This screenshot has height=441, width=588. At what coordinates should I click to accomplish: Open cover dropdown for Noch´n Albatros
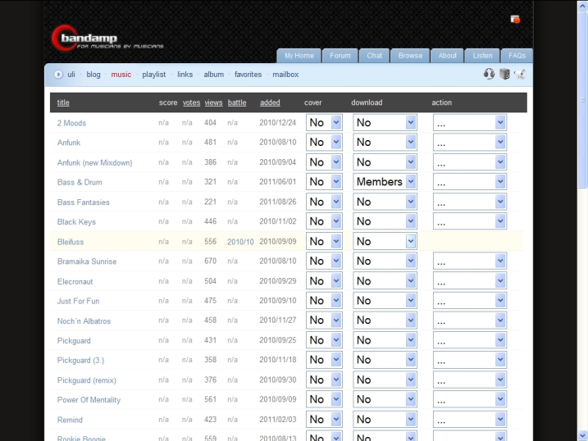[324, 321]
